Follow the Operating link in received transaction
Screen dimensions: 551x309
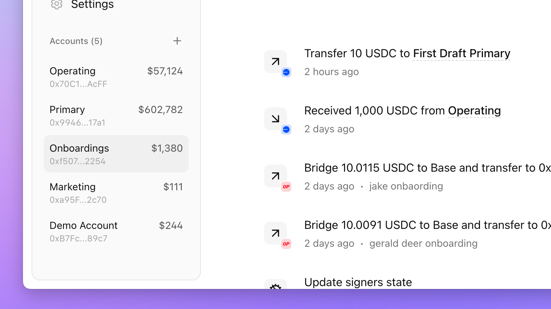click(474, 111)
